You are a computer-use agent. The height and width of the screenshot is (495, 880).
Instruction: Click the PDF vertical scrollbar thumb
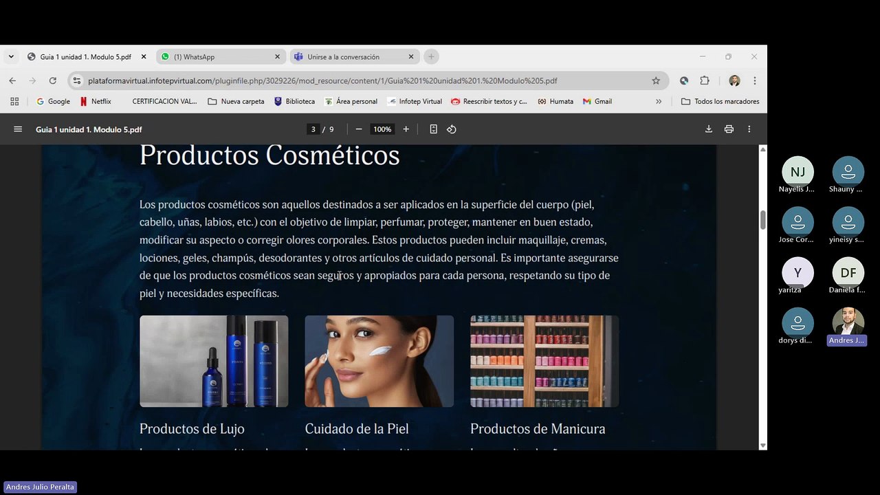tap(762, 221)
